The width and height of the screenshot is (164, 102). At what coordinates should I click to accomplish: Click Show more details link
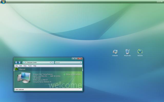point(73,74)
